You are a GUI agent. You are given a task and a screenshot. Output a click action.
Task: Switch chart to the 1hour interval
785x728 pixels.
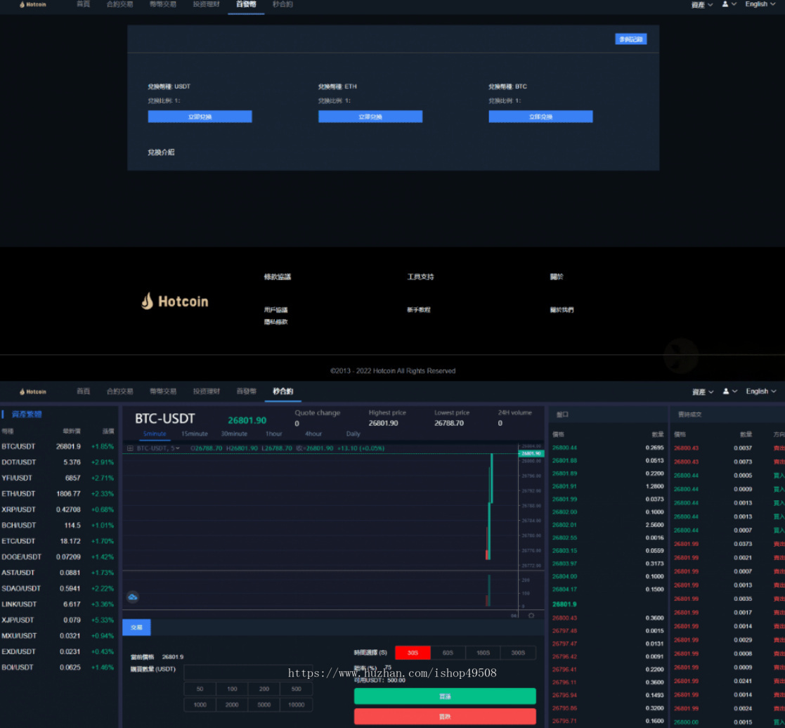click(x=274, y=434)
